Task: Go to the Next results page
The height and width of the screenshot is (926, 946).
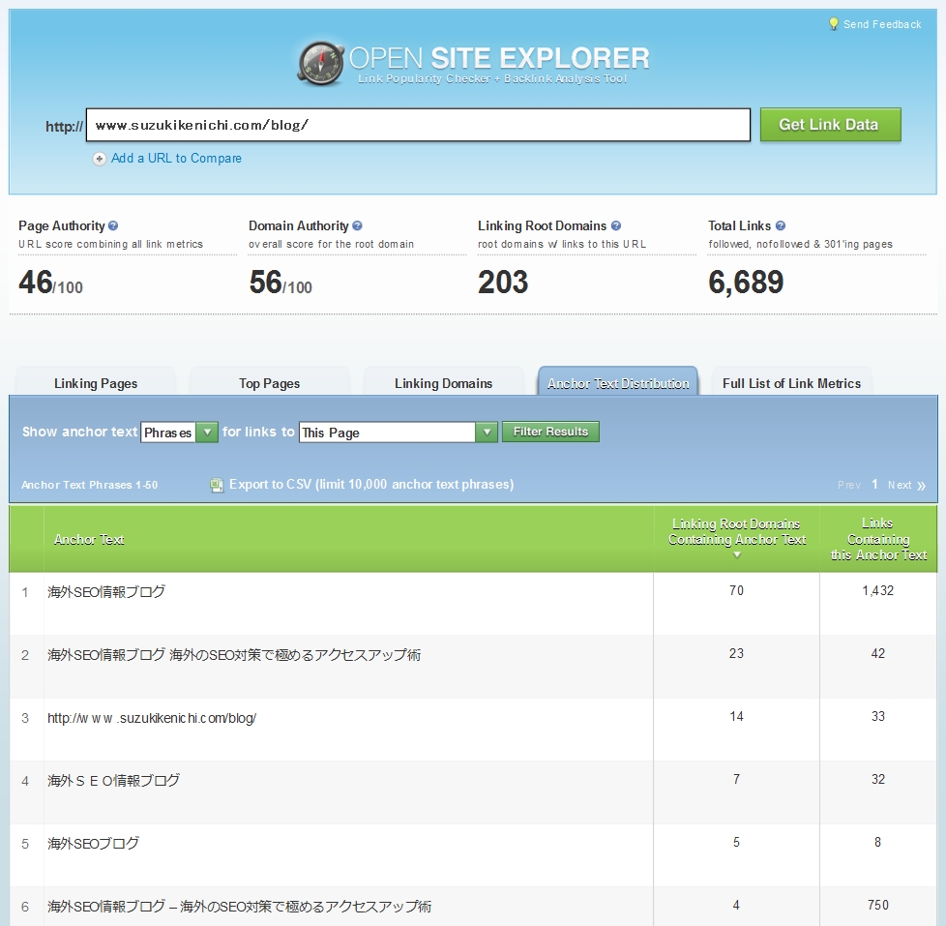Action: 900,485
